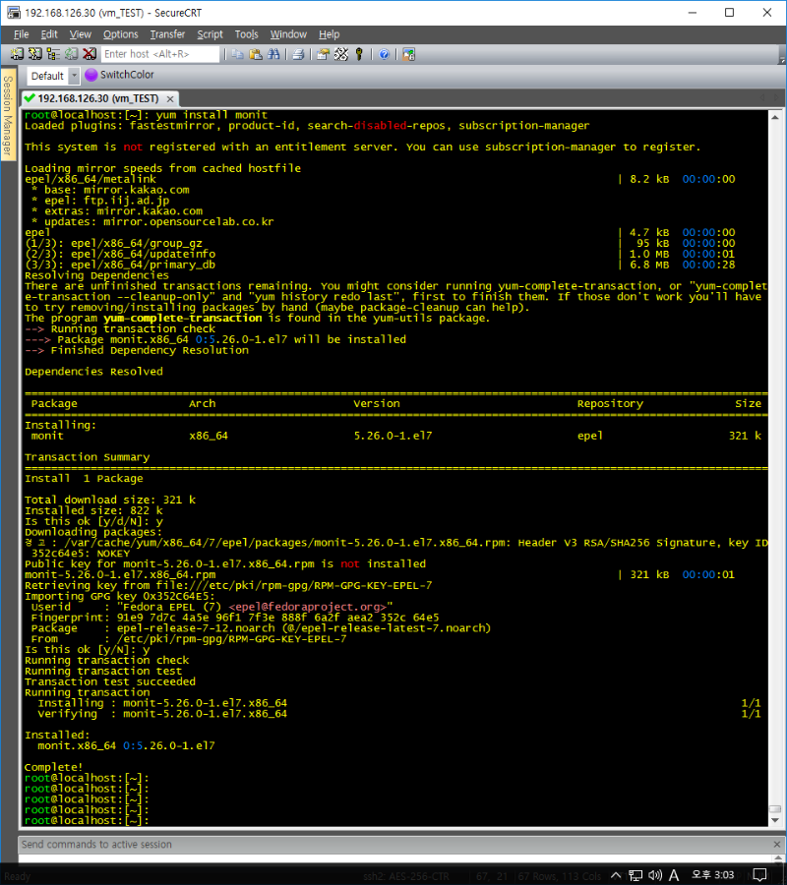Toggle the system volume tray icon
Viewport: 787px width, 885px height.
pos(654,875)
